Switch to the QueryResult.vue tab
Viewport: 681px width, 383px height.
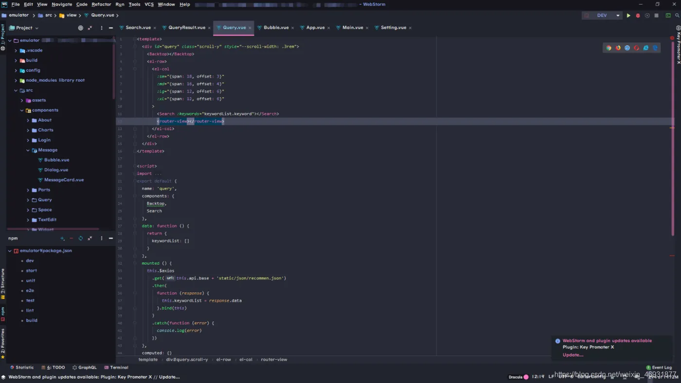[x=186, y=28]
